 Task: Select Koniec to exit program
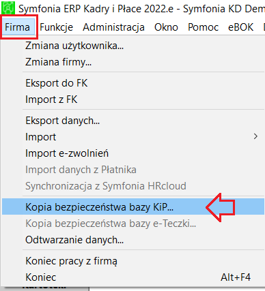point(133,277)
